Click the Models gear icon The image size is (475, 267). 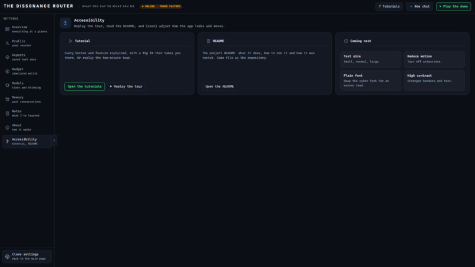point(7,85)
